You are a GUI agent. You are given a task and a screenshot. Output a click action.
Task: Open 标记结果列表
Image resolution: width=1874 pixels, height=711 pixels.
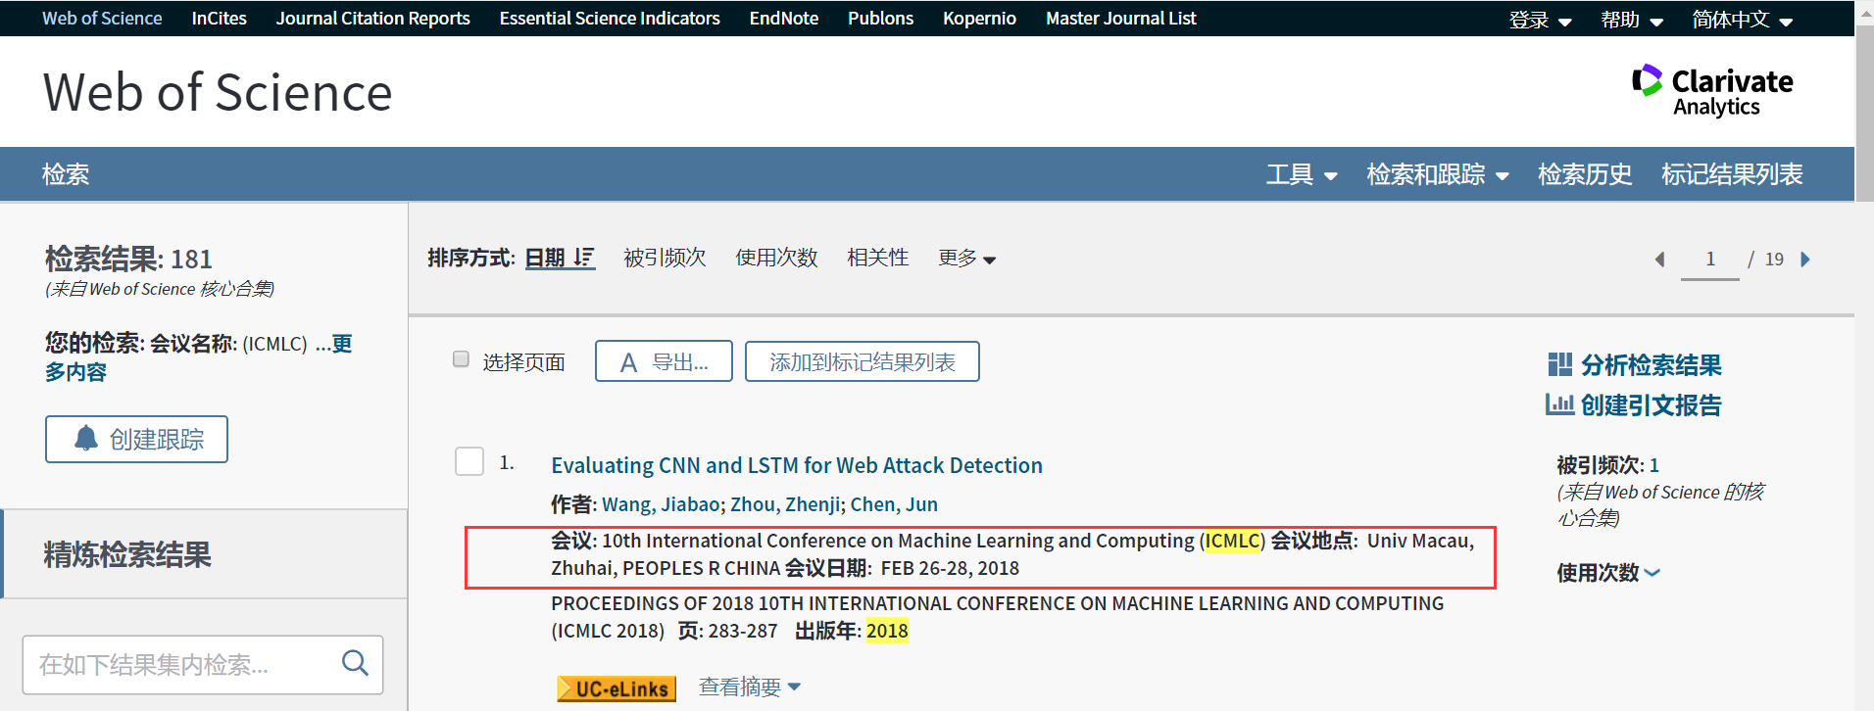pos(1732,174)
